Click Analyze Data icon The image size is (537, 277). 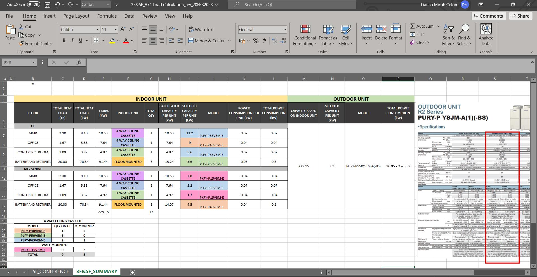pyautogui.click(x=486, y=29)
